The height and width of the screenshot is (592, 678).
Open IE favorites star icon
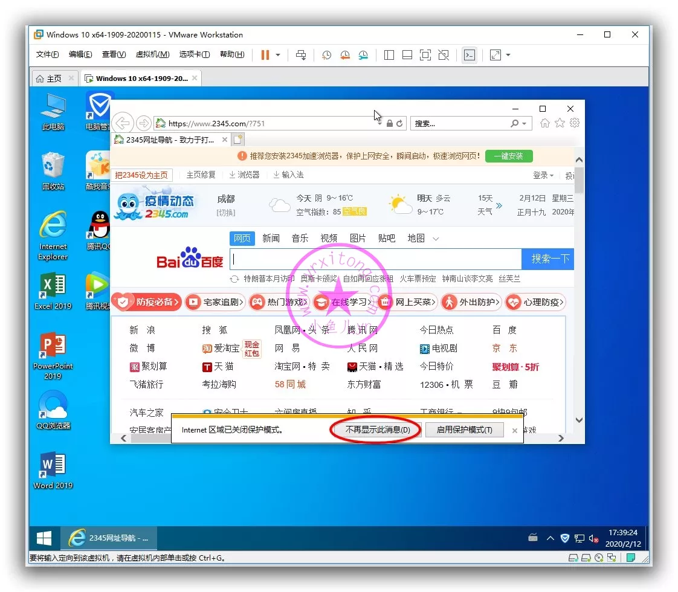click(x=560, y=123)
